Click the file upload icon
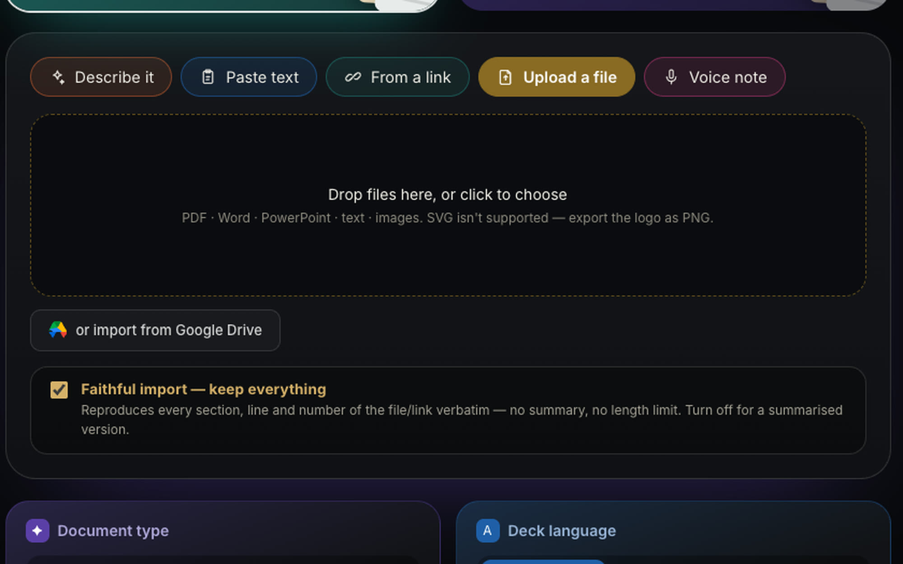The width and height of the screenshot is (903, 564). 505,77
